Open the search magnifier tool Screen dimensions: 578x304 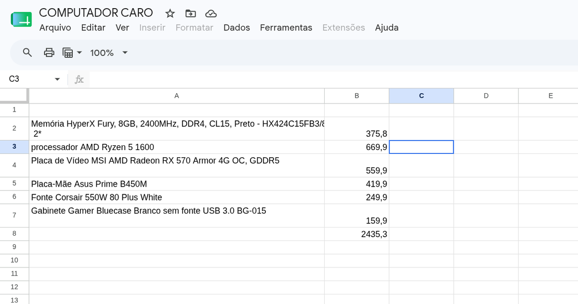28,52
